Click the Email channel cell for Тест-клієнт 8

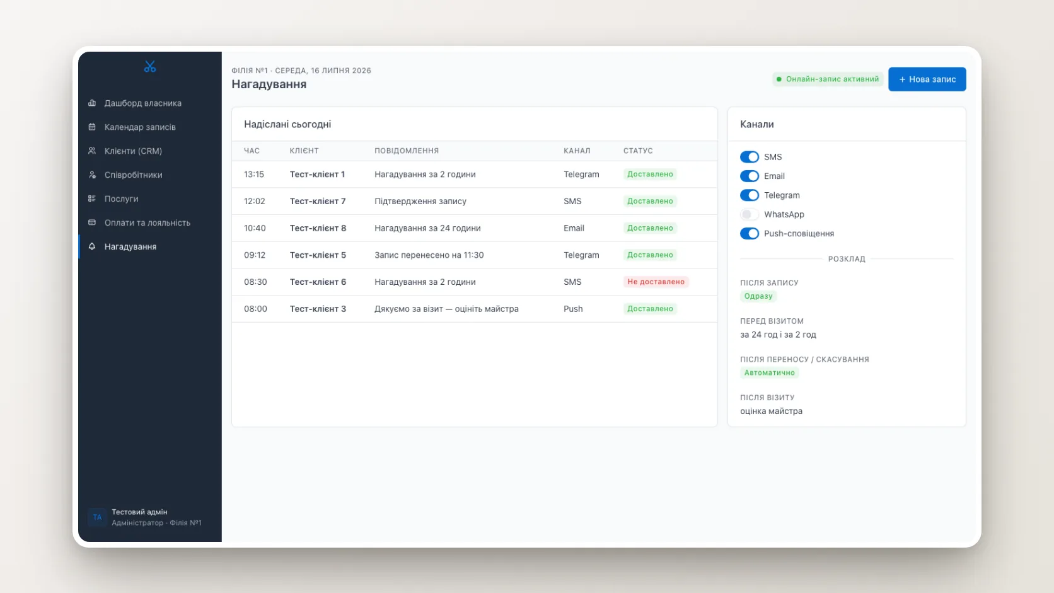click(x=574, y=228)
